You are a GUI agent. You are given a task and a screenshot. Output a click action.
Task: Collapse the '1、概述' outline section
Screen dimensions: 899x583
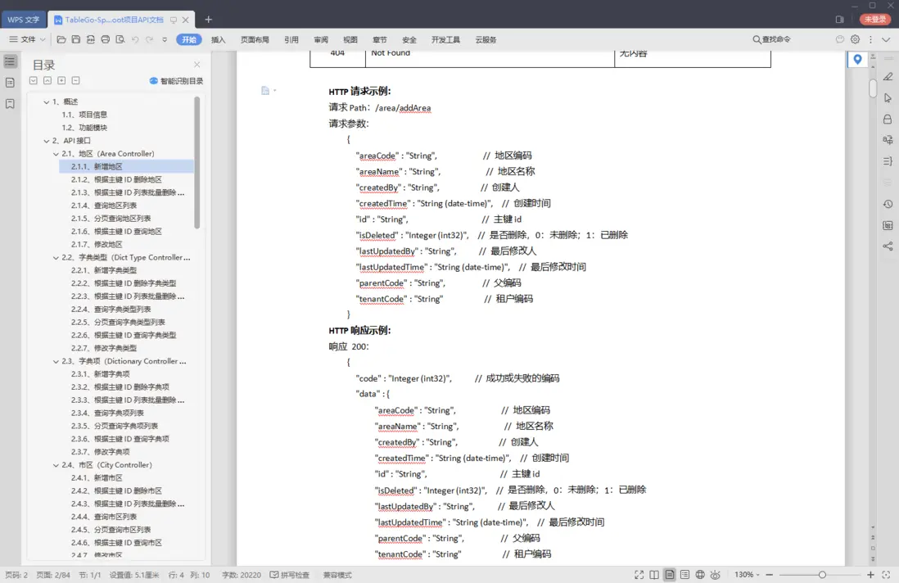click(46, 102)
